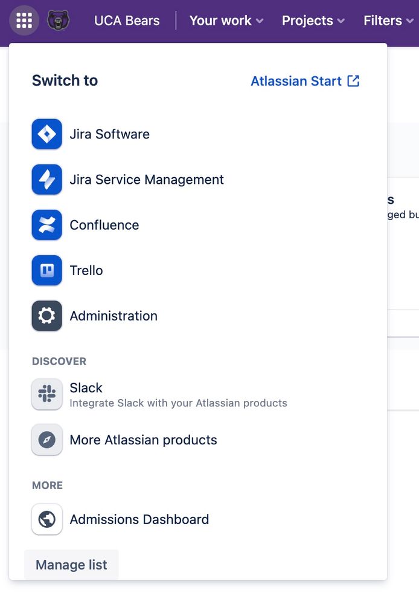
Task: Open the Projects menu
Action: click(313, 21)
